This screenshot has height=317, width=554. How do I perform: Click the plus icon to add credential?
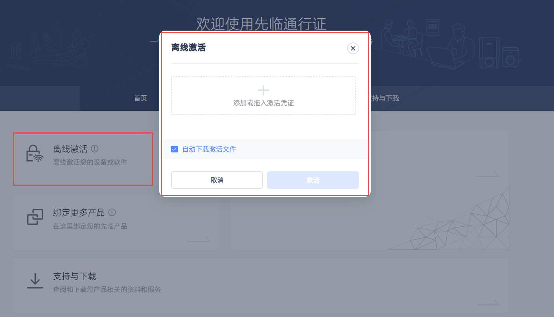[x=263, y=90]
